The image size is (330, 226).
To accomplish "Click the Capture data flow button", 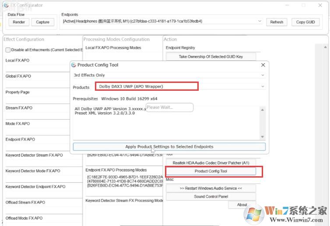I will [42, 22].
